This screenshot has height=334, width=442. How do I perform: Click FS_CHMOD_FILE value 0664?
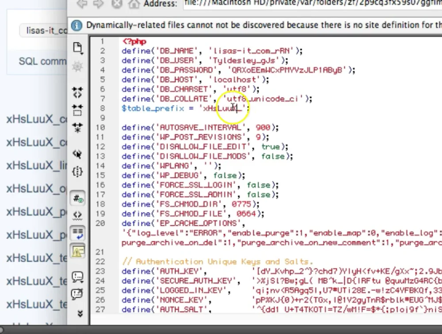(246, 214)
